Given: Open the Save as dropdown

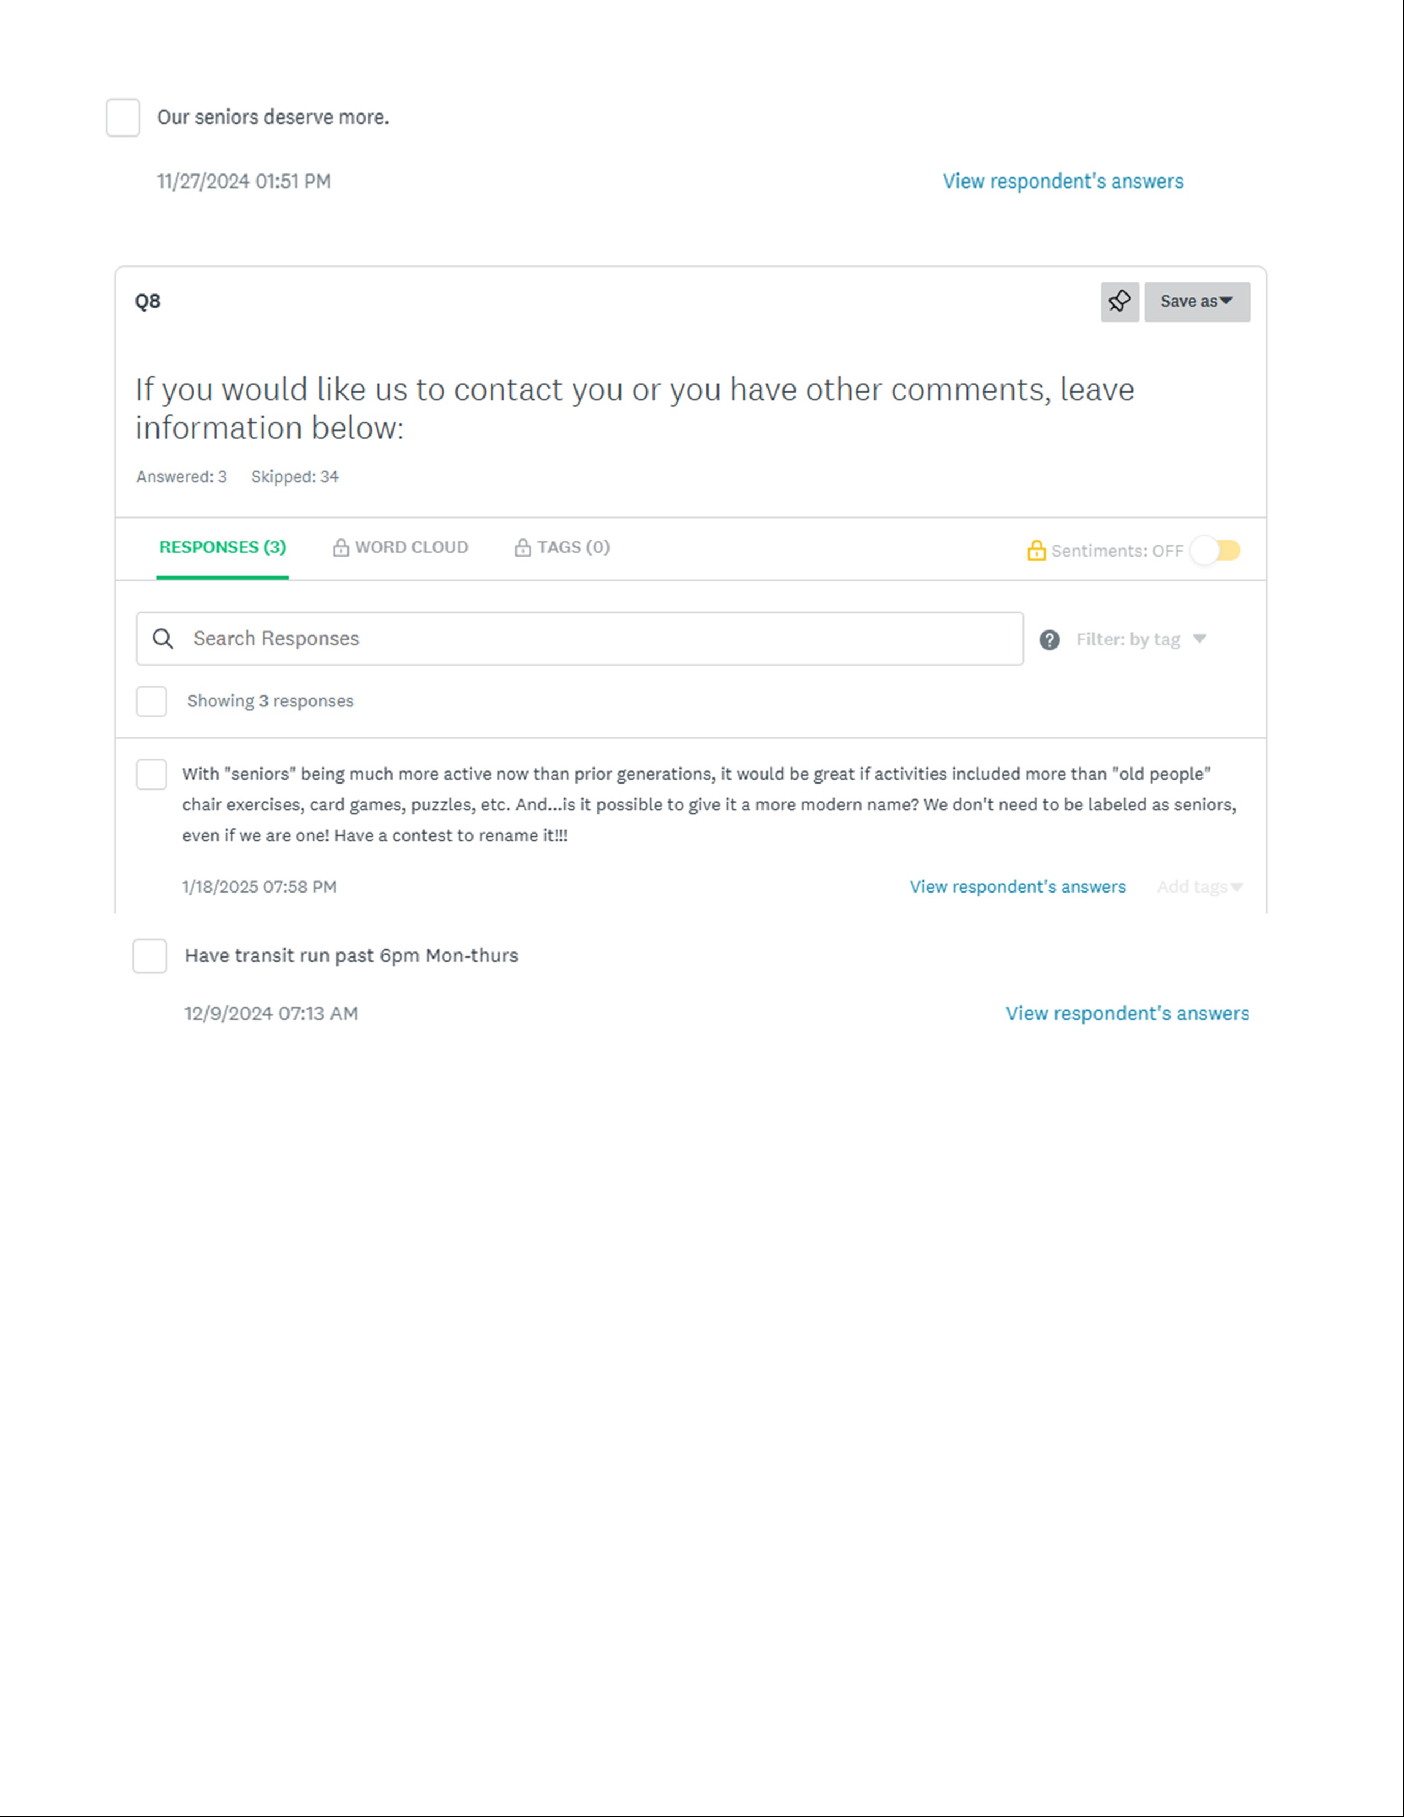Looking at the screenshot, I should pos(1196,301).
